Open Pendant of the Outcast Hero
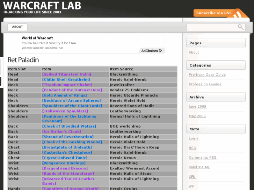 [72, 90]
